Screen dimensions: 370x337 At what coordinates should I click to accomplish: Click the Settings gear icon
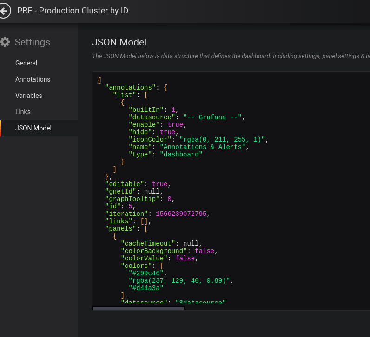coord(5,42)
